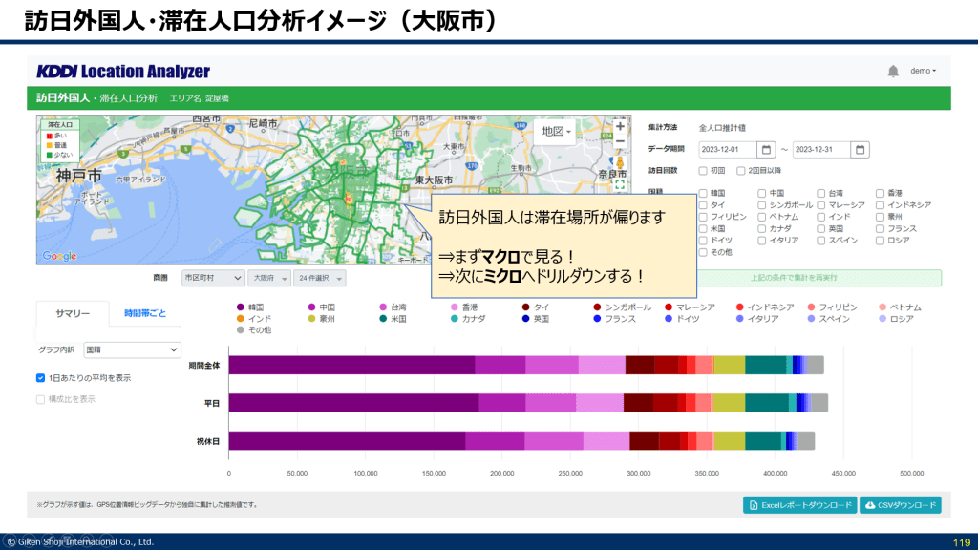This screenshot has width=978, height=550.
Task: Open the 地図 map type dropdown
Action: point(556,132)
